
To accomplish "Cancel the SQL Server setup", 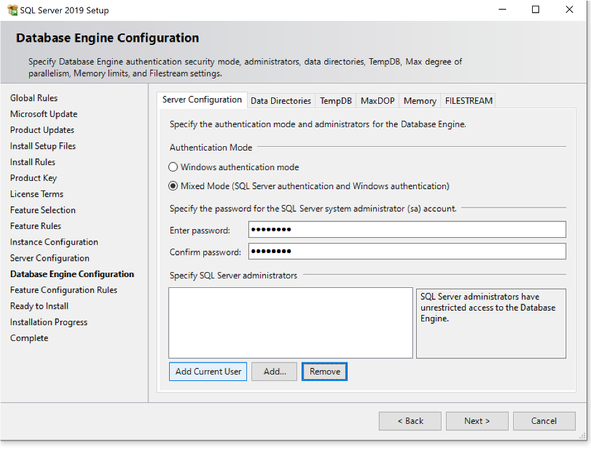I will pos(544,421).
